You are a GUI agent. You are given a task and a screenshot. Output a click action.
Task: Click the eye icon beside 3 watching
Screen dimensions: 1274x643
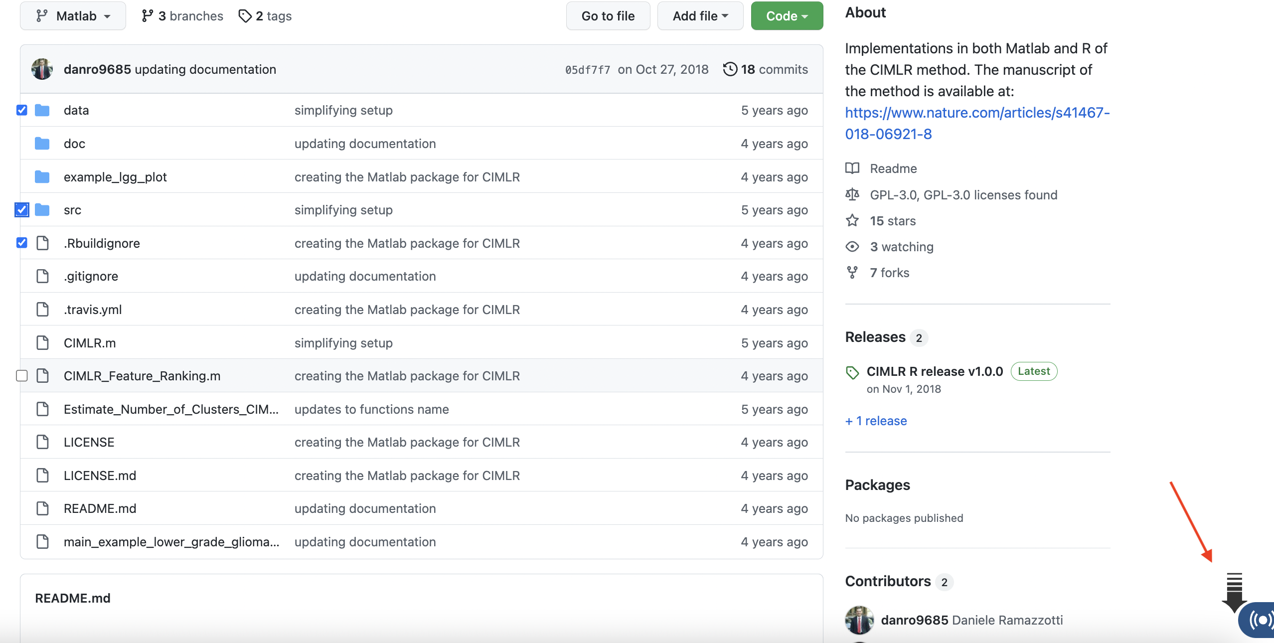pyautogui.click(x=852, y=246)
